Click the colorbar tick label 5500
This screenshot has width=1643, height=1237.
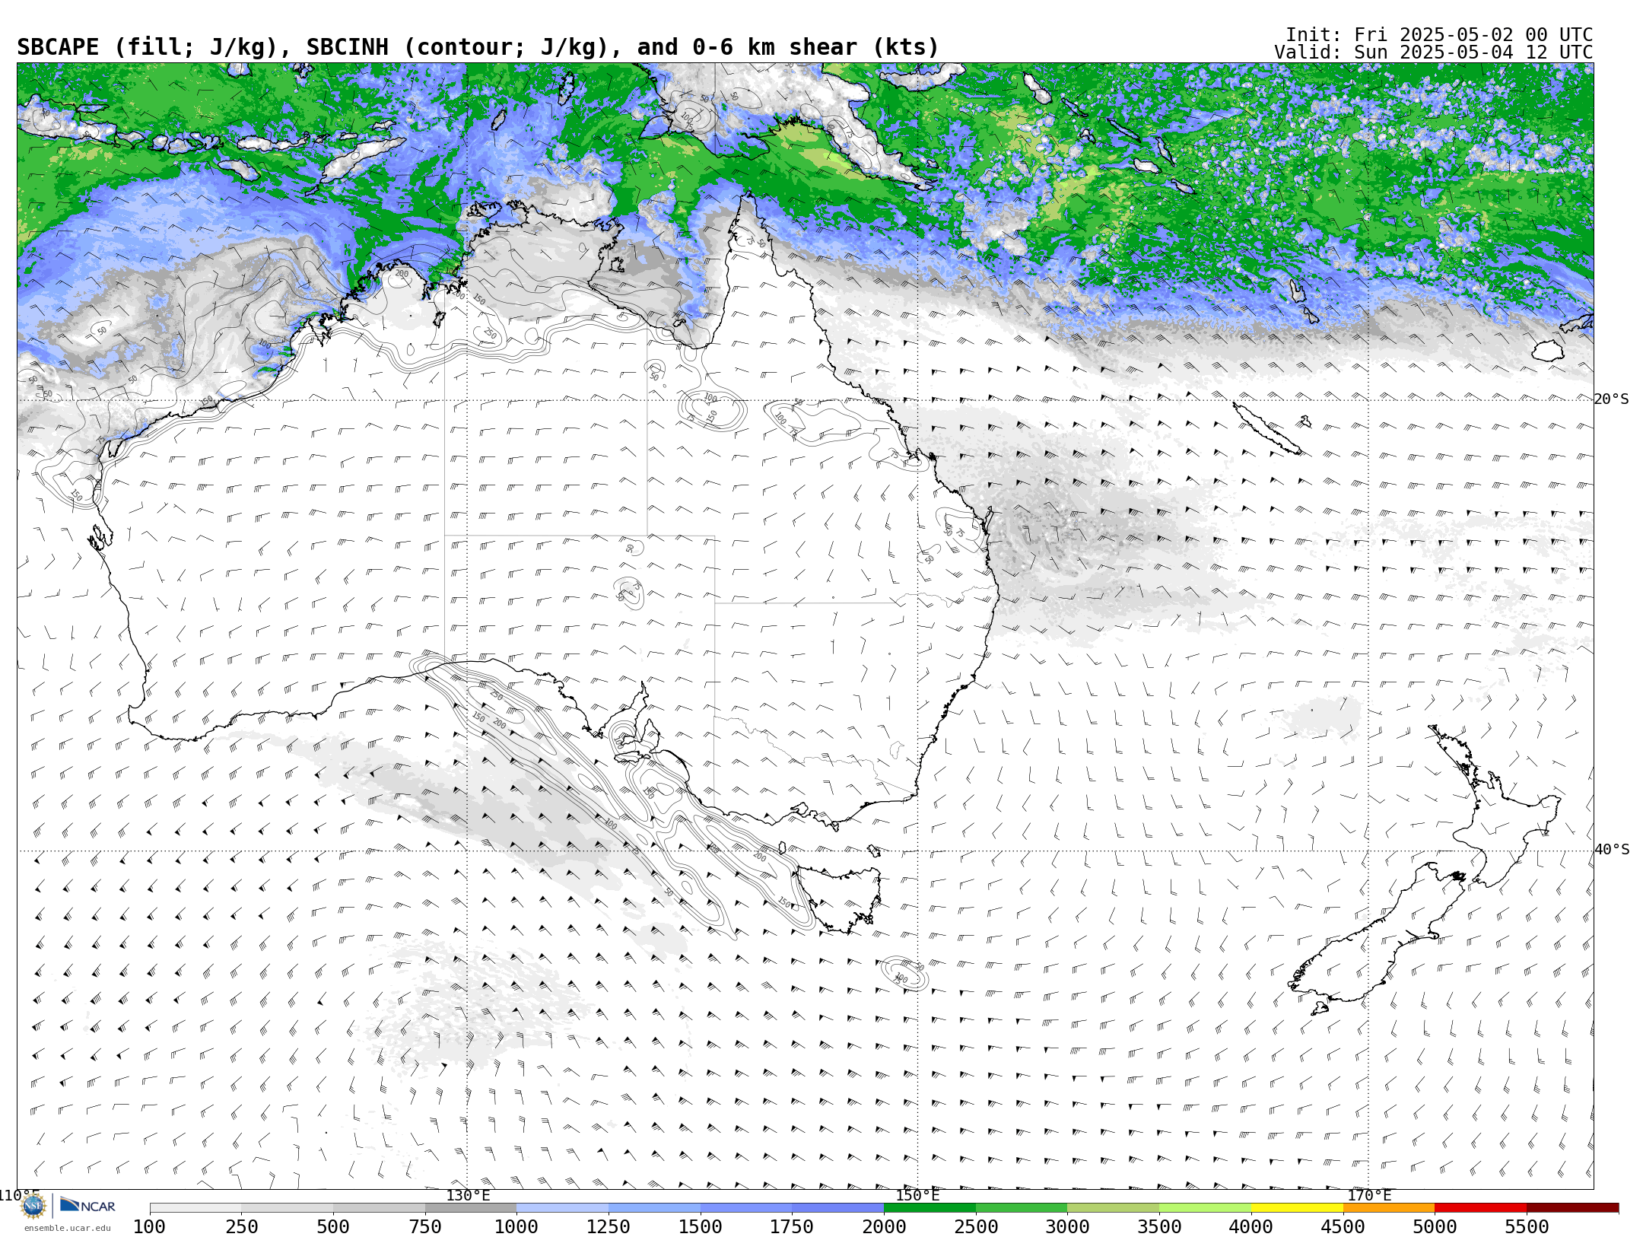(1527, 1226)
